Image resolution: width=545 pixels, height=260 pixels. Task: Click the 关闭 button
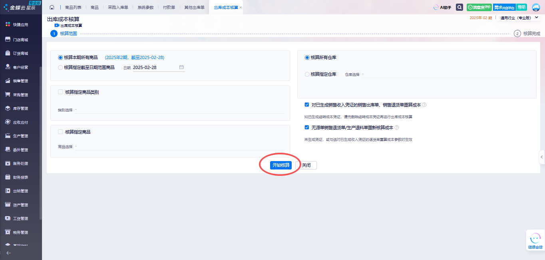point(306,165)
